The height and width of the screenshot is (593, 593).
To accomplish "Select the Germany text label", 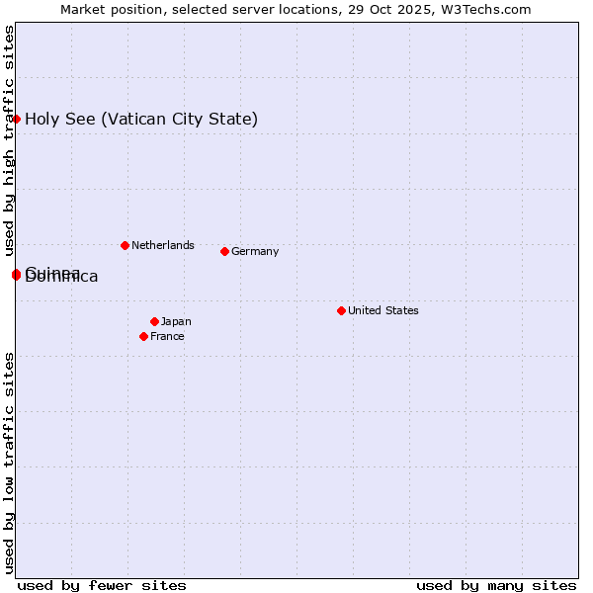I will click(255, 251).
